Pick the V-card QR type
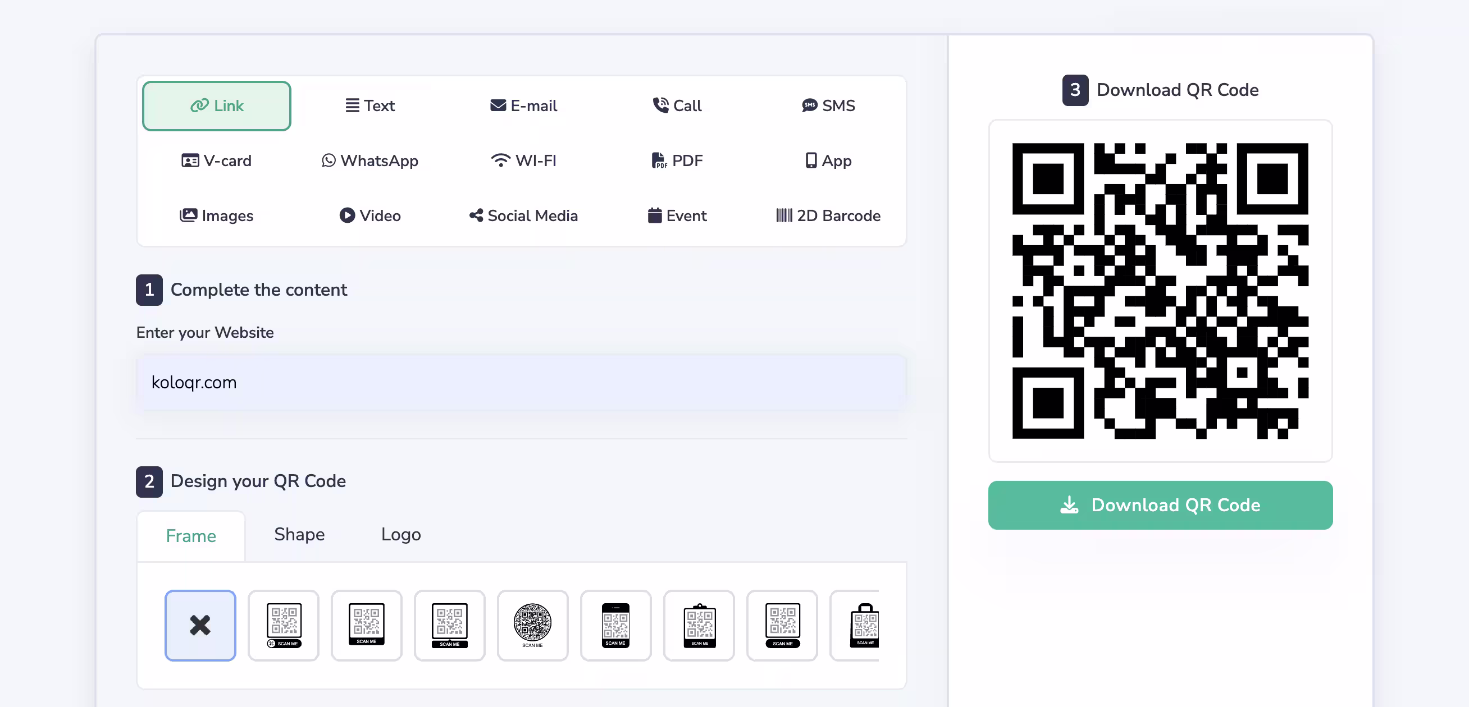The height and width of the screenshot is (707, 1469). 217,160
